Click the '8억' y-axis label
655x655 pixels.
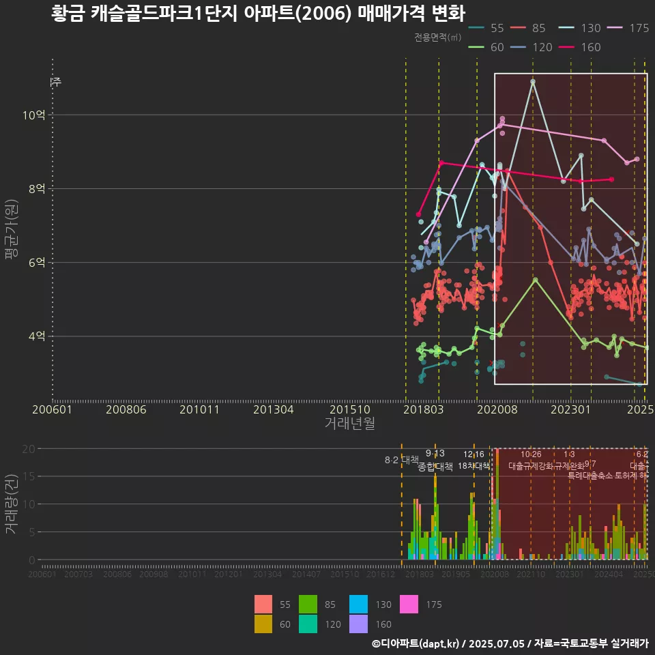coord(37,189)
